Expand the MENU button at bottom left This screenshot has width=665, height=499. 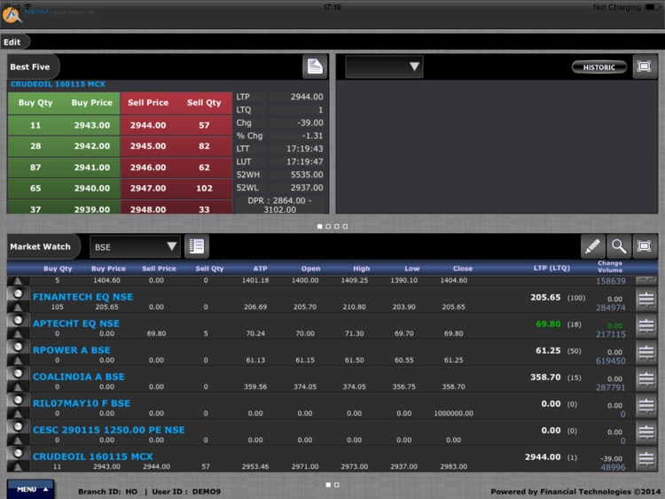30,488
